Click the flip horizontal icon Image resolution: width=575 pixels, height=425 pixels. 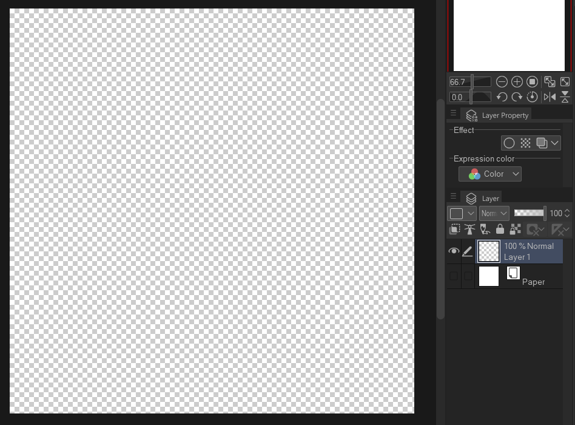tap(550, 97)
